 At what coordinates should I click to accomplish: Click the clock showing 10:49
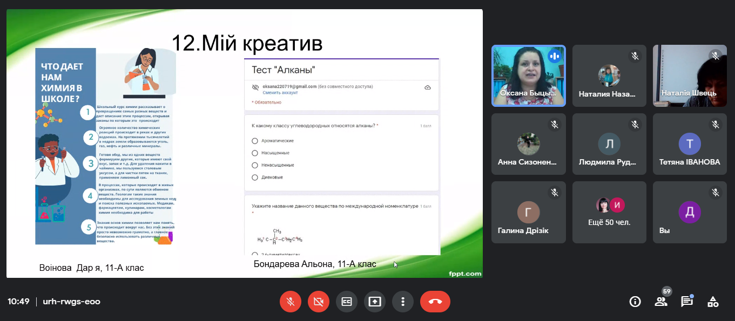coord(18,302)
